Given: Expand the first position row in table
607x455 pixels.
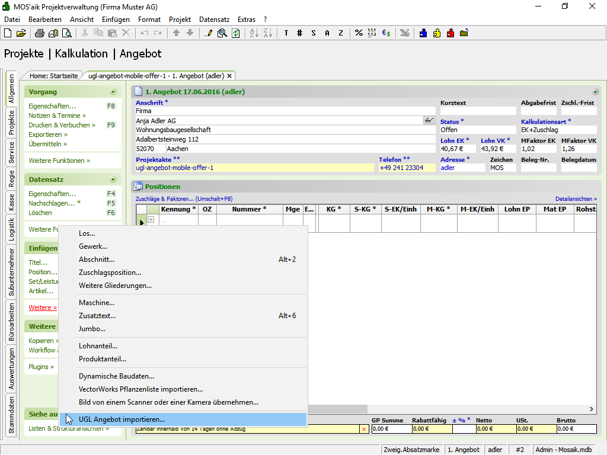Looking at the screenshot, I should (x=151, y=220).
